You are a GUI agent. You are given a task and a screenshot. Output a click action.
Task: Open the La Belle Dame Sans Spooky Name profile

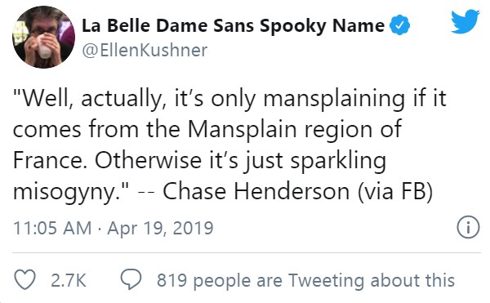tap(233, 25)
